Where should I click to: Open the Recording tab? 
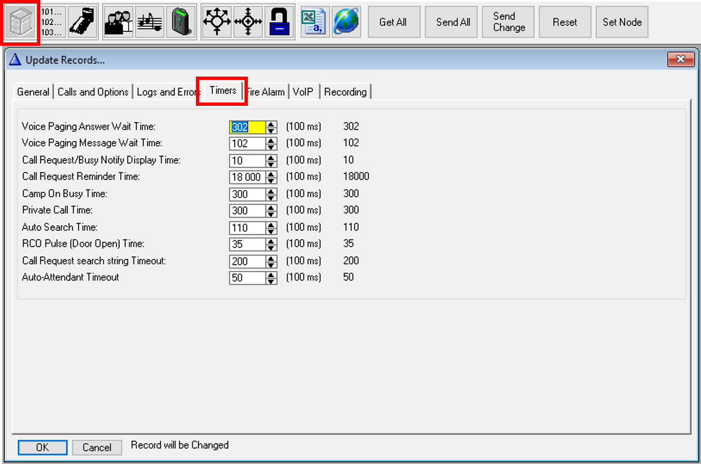tap(346, 92)
